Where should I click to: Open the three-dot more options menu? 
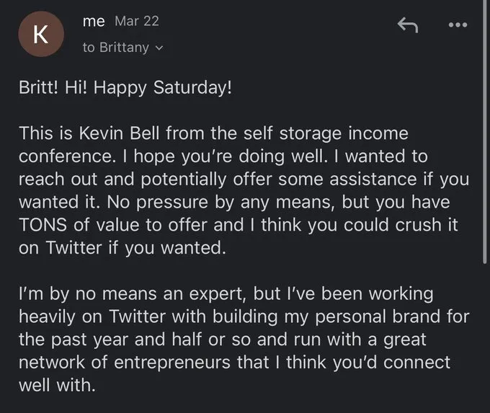tap(458, 25)
